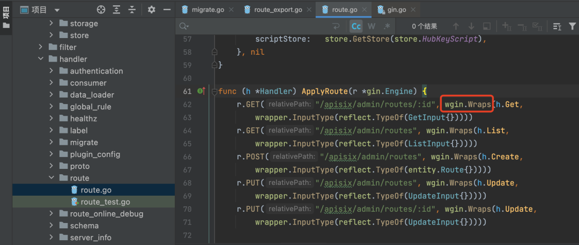Click the multiline filter lines icon
This screenshot has height=245, width=579.
tap(557, 26)
